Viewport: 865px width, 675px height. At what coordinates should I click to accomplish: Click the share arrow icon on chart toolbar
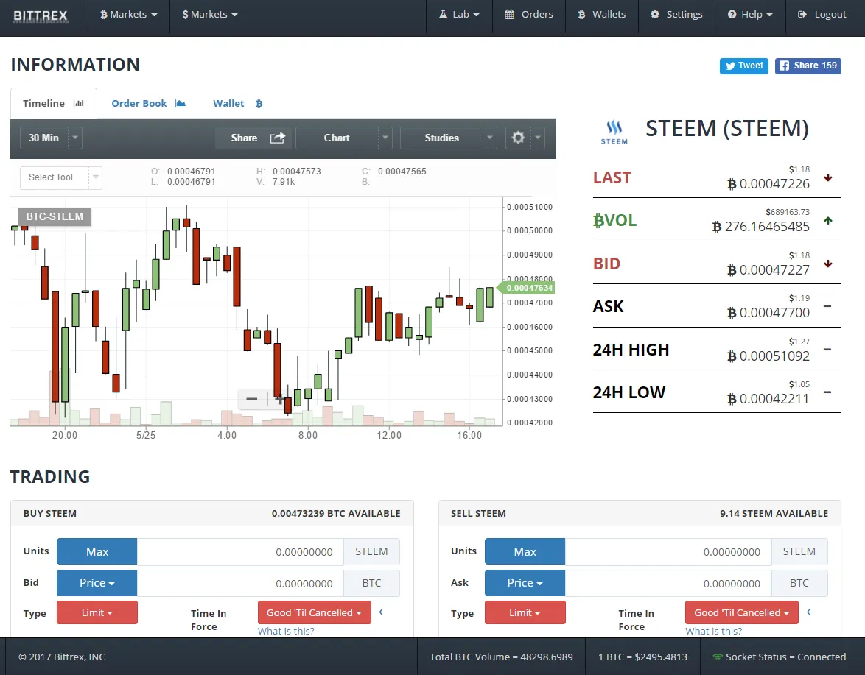tap(278, 138)
